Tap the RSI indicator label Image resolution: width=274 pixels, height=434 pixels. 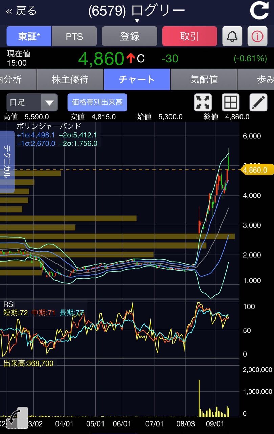9,304
